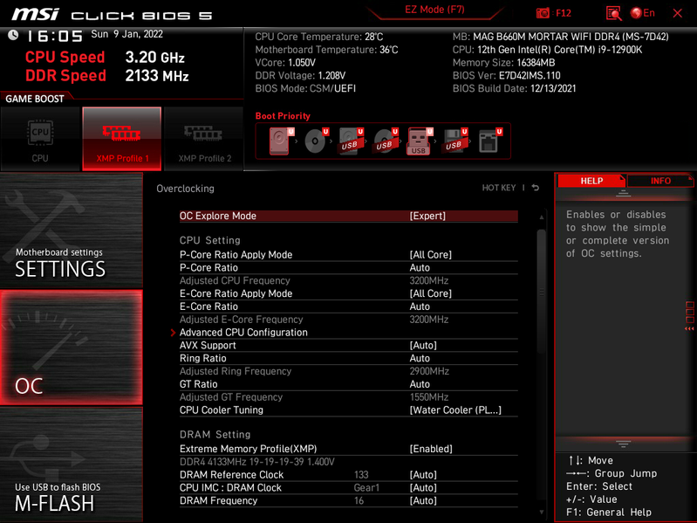This screenshot has height=523, width=697.
Task: Select the P-Core Ratio Auto field
Action: pos(349,268)
